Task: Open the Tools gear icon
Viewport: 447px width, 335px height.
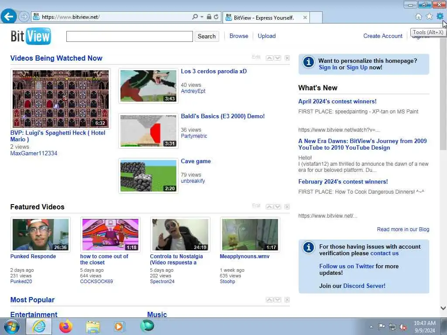Action: point(440,16)
